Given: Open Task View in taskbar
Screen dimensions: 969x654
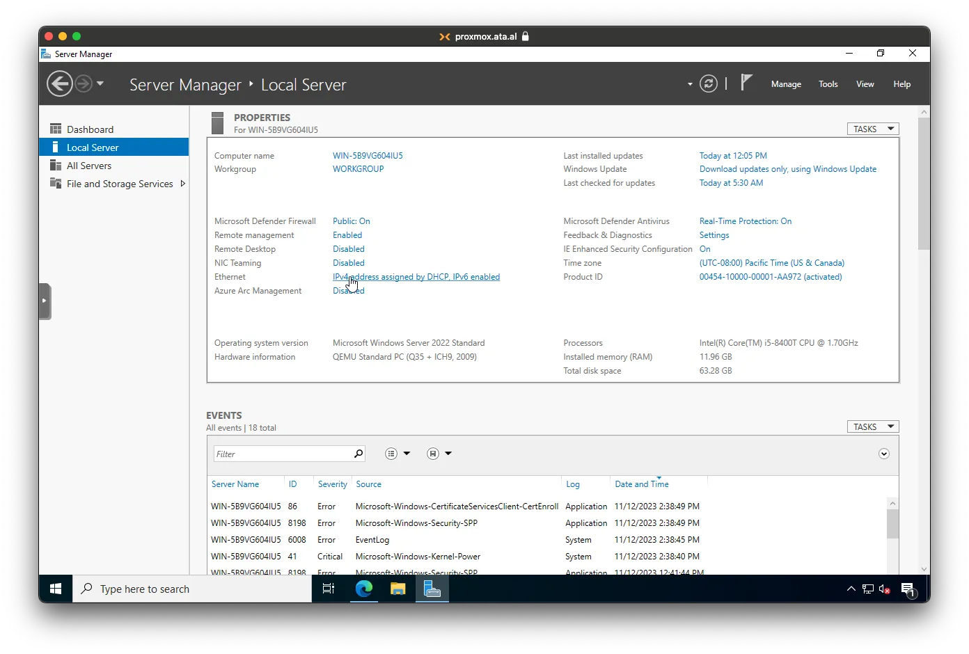Looking at the screenshot, I should tap(329, 589).
